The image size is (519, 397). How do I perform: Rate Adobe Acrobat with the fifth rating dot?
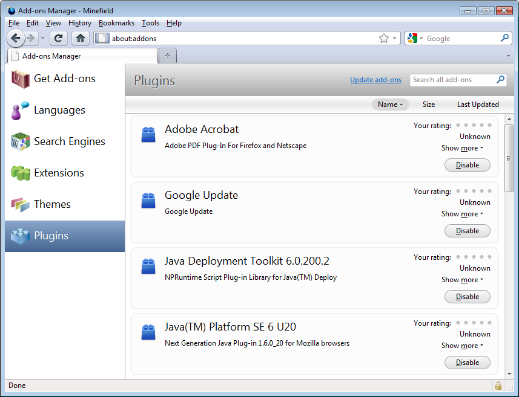click(489, 125)
